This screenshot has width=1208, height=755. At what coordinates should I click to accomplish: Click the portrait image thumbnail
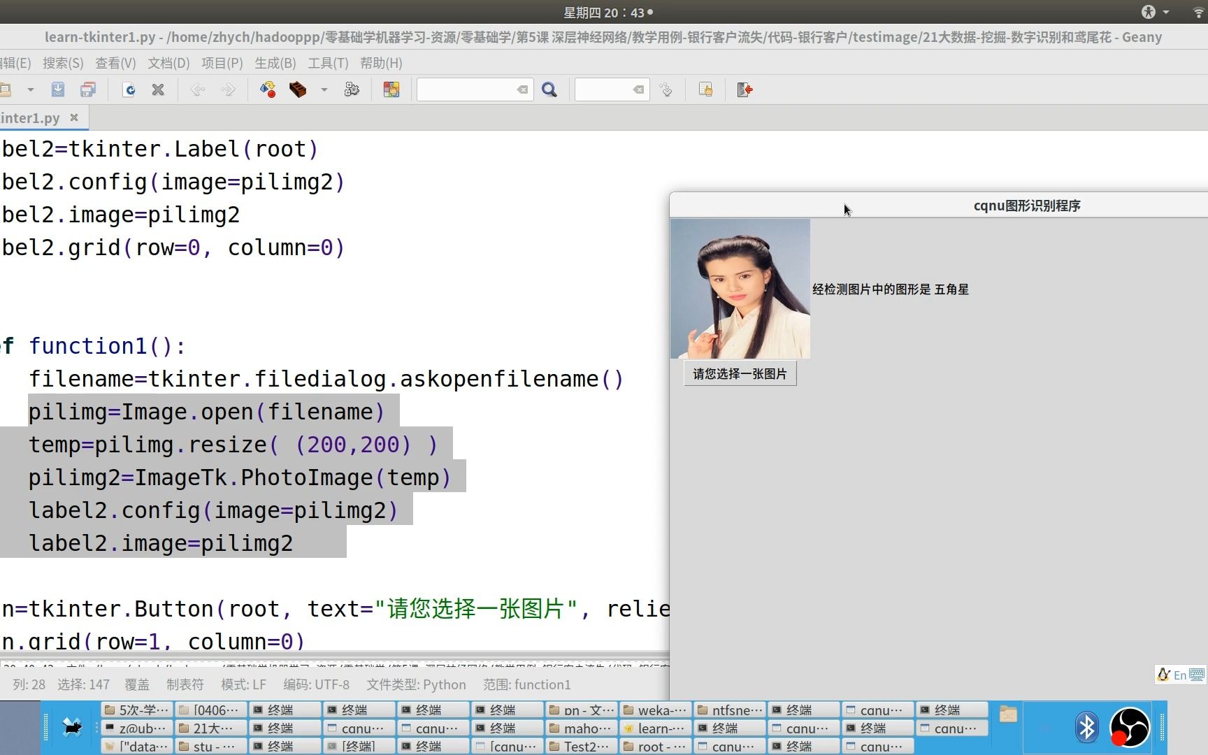coord(740,288)
